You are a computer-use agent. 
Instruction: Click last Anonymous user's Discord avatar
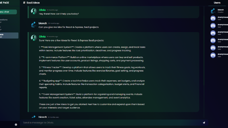point(213,55)
